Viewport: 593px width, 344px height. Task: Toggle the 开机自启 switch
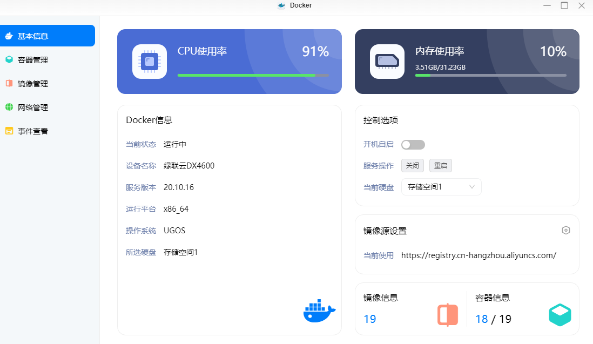(x=413, y=145)
